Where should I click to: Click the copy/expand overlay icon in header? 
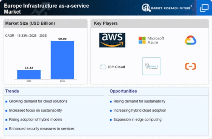tap(204, 8)
